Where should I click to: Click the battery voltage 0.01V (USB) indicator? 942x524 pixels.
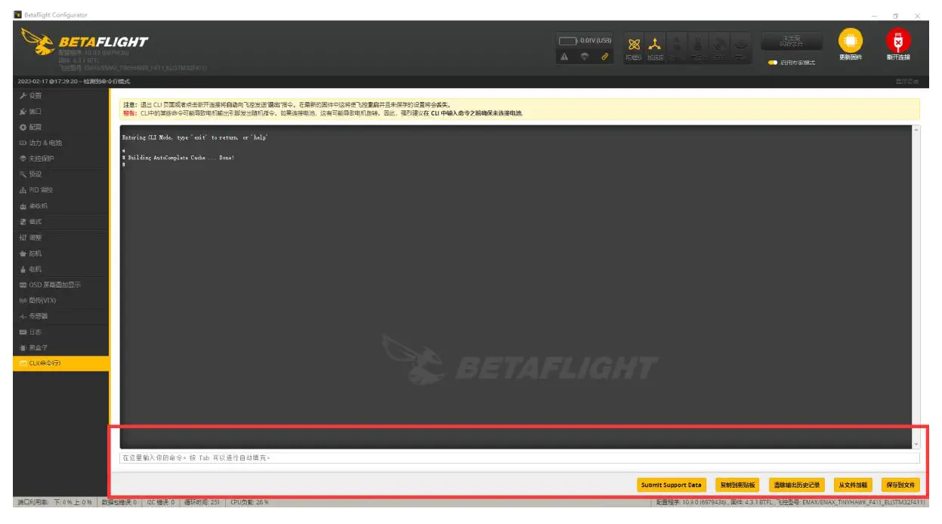[585, 41]
